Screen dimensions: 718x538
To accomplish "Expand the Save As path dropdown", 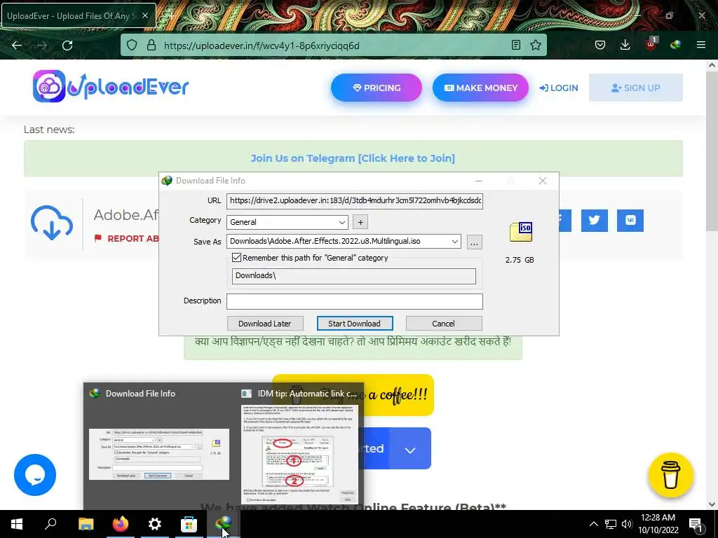I will click(x=454, y=241).
